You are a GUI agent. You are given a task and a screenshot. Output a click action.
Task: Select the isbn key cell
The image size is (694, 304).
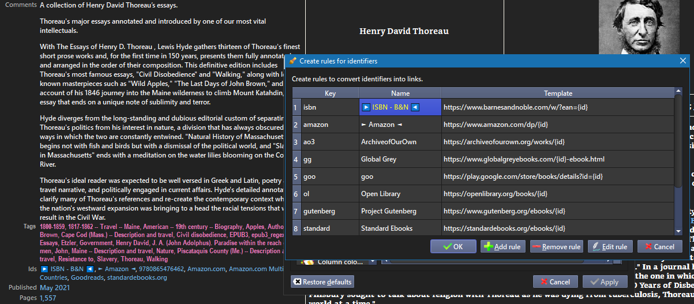click(330, 107)
